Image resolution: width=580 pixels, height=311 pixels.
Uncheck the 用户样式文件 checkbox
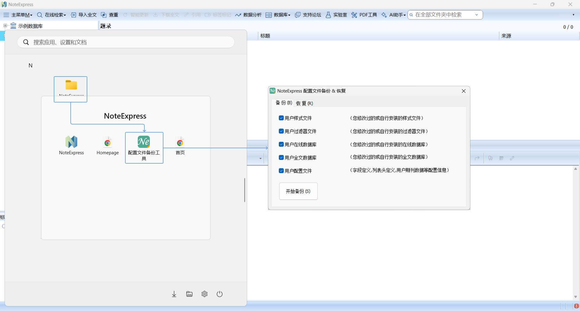click(281, 118)
